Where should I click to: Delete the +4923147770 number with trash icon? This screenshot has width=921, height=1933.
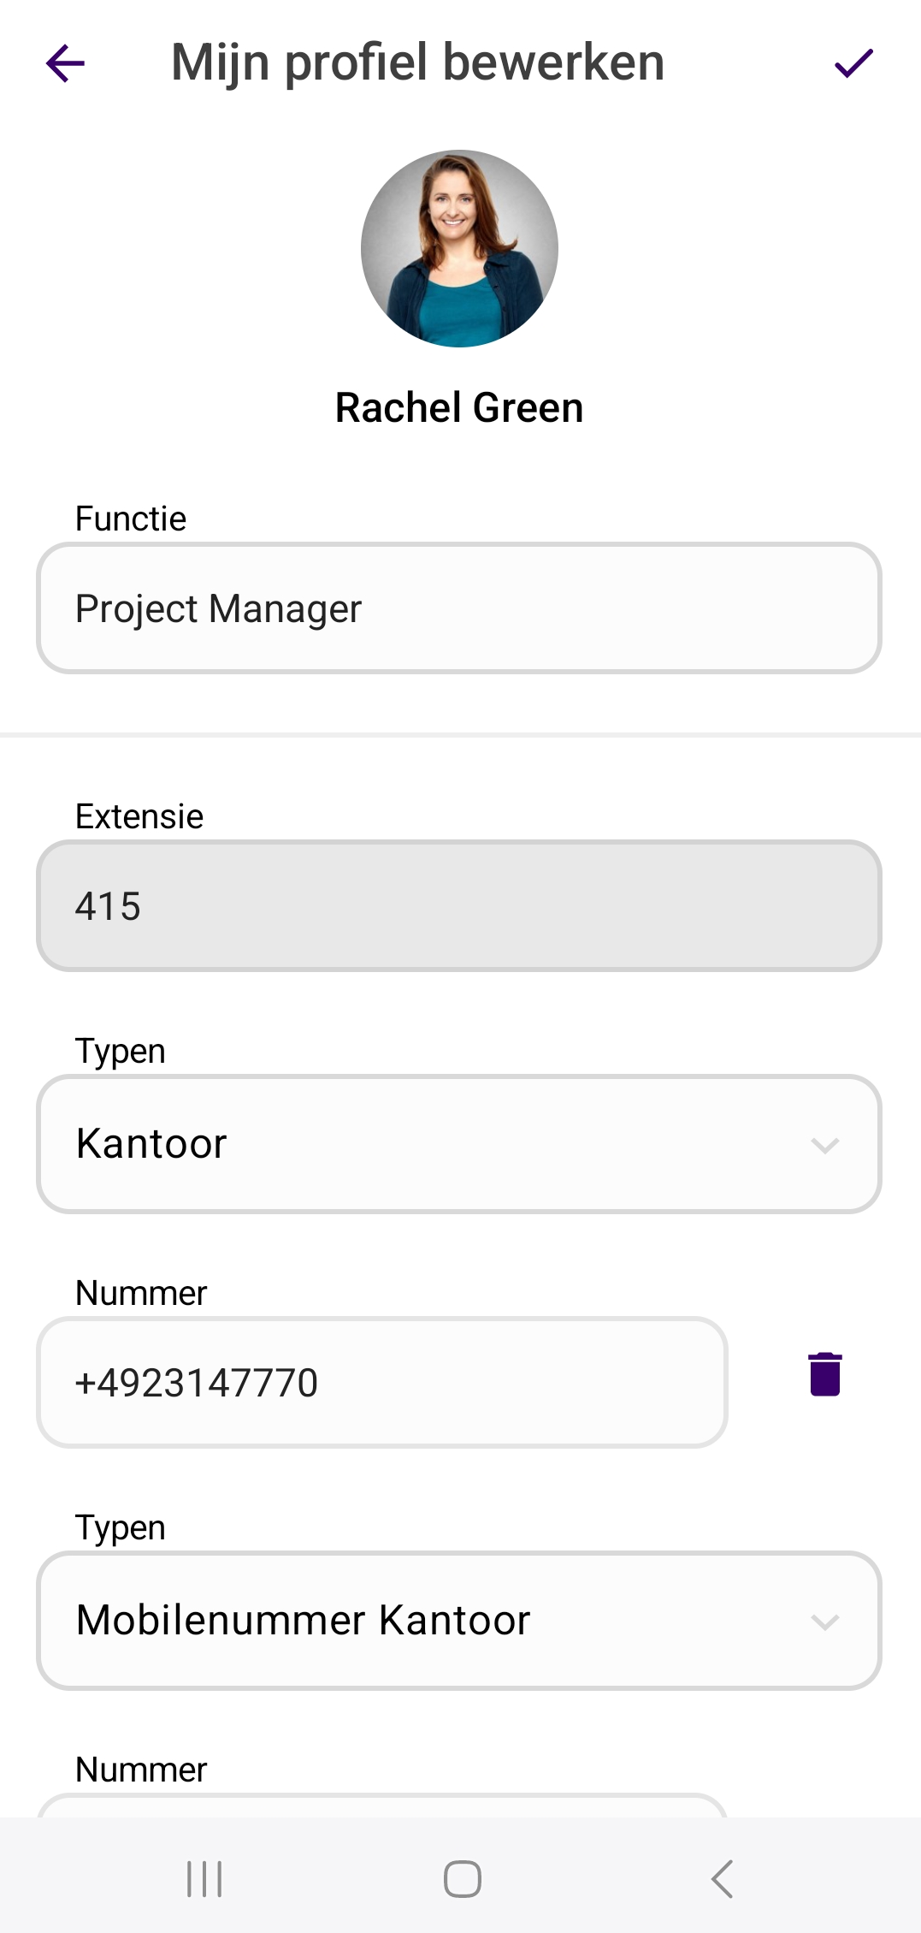point(825,1374)
